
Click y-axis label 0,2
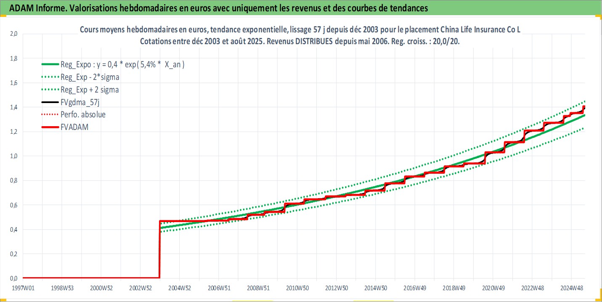pyautogui.click(x=13, y=254)
